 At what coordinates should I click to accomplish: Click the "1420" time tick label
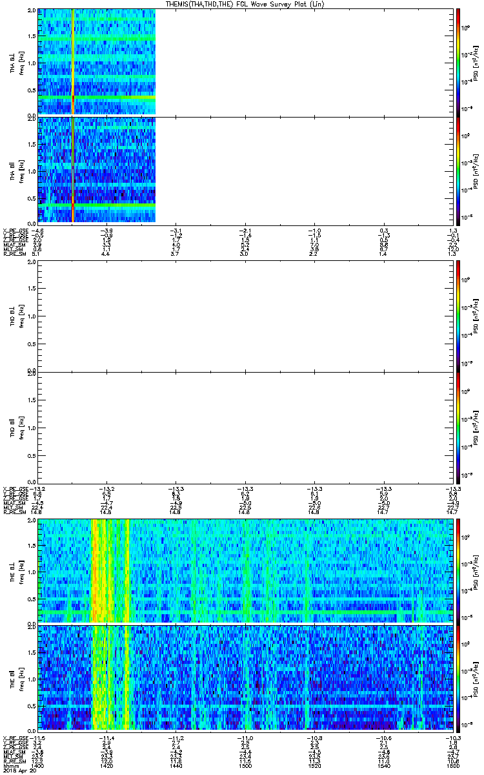106,767
